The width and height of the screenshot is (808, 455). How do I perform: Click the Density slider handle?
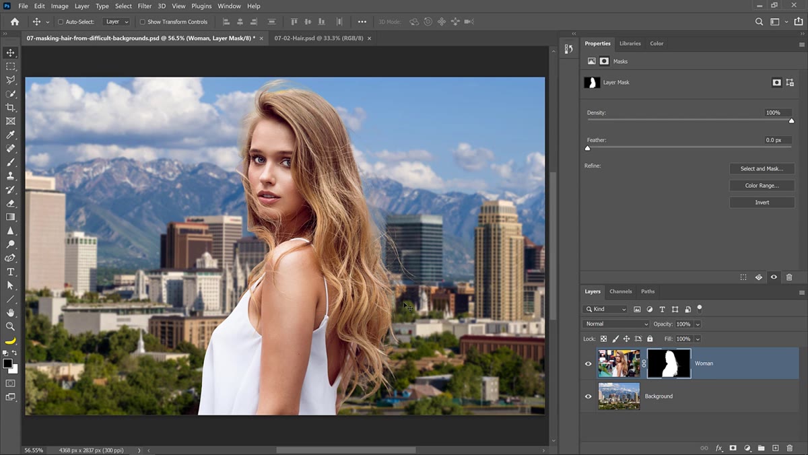point(791,121)
